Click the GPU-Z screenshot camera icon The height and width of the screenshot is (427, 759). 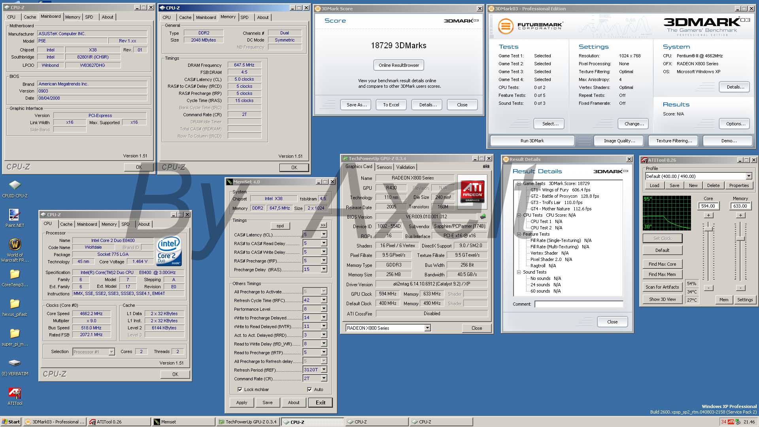486,166
